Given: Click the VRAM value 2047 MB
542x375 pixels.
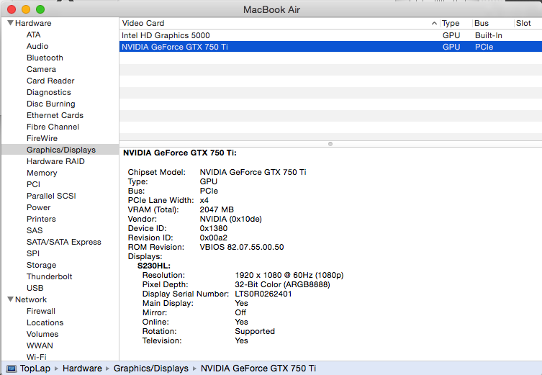Looking at the screenshot, I should pos(217,209).
